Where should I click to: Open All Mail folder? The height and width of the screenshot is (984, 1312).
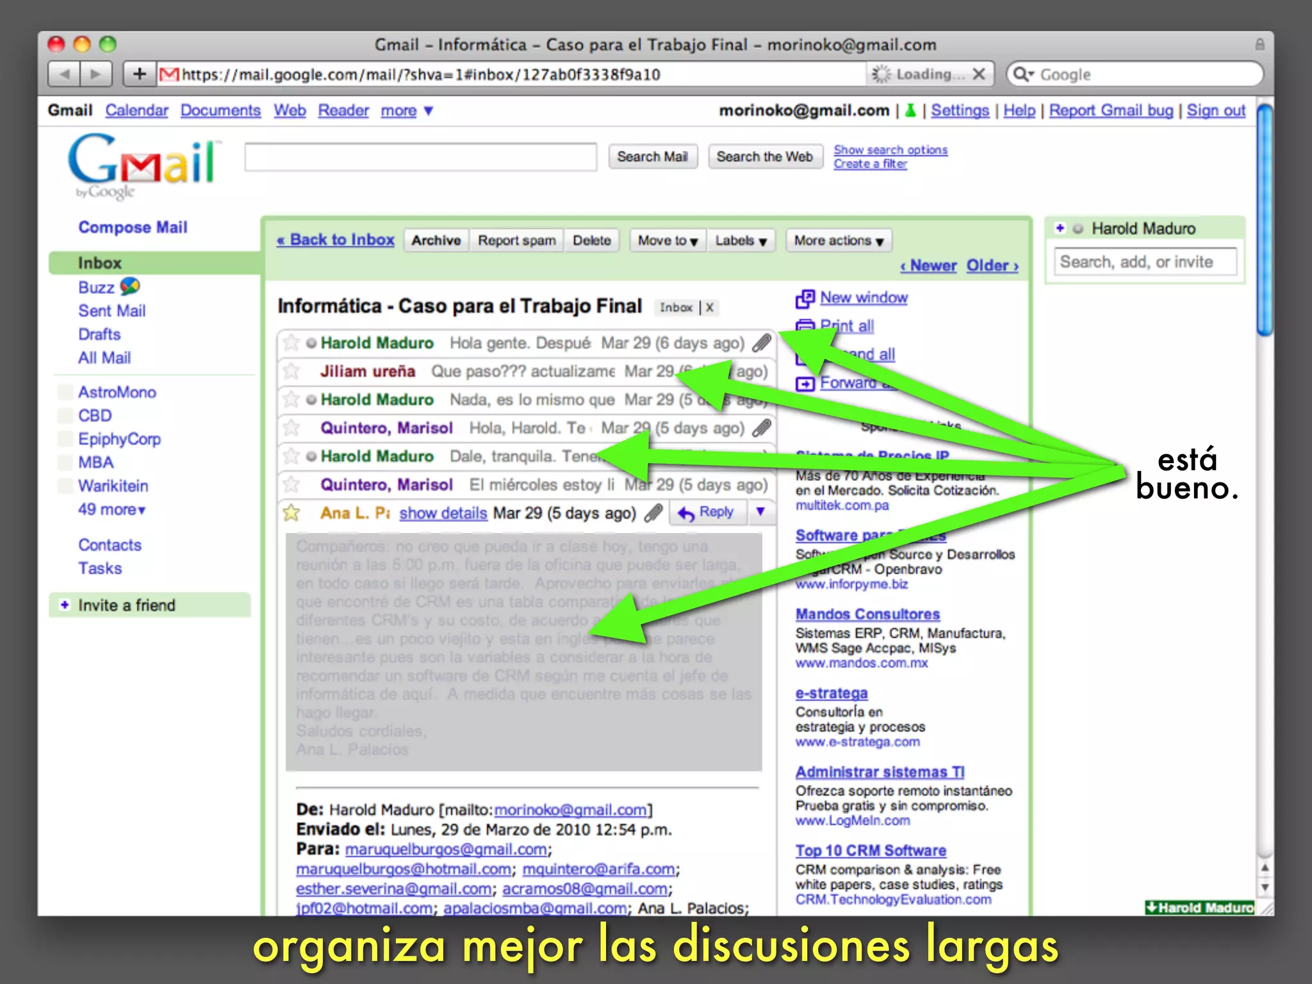tap(104, 358)
